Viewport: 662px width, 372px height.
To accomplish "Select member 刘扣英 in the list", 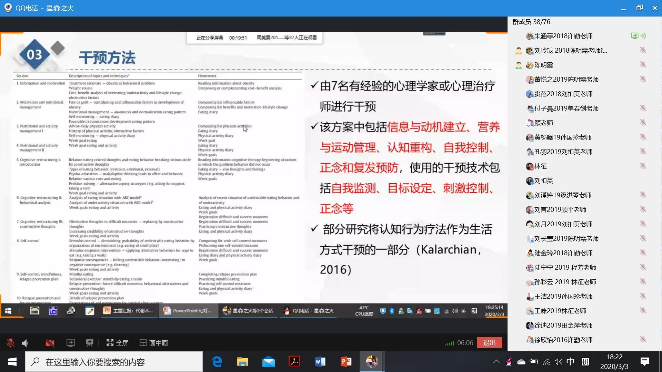I will point(543,181).
